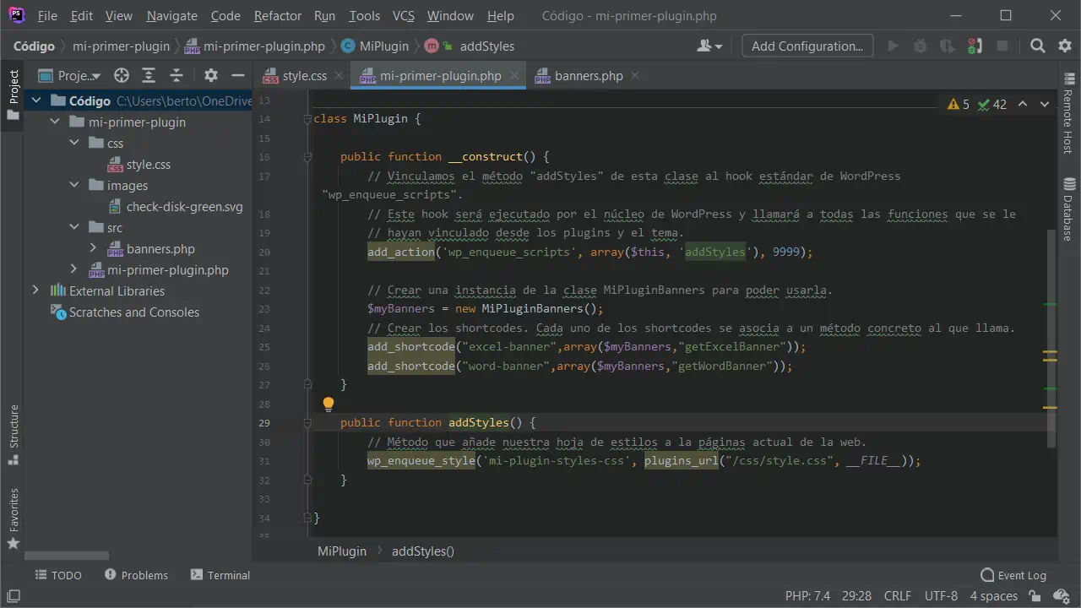This screenshot has width=1081, height=608.
Task: Close the style.css tab
Action: click(x=338, y=75)
